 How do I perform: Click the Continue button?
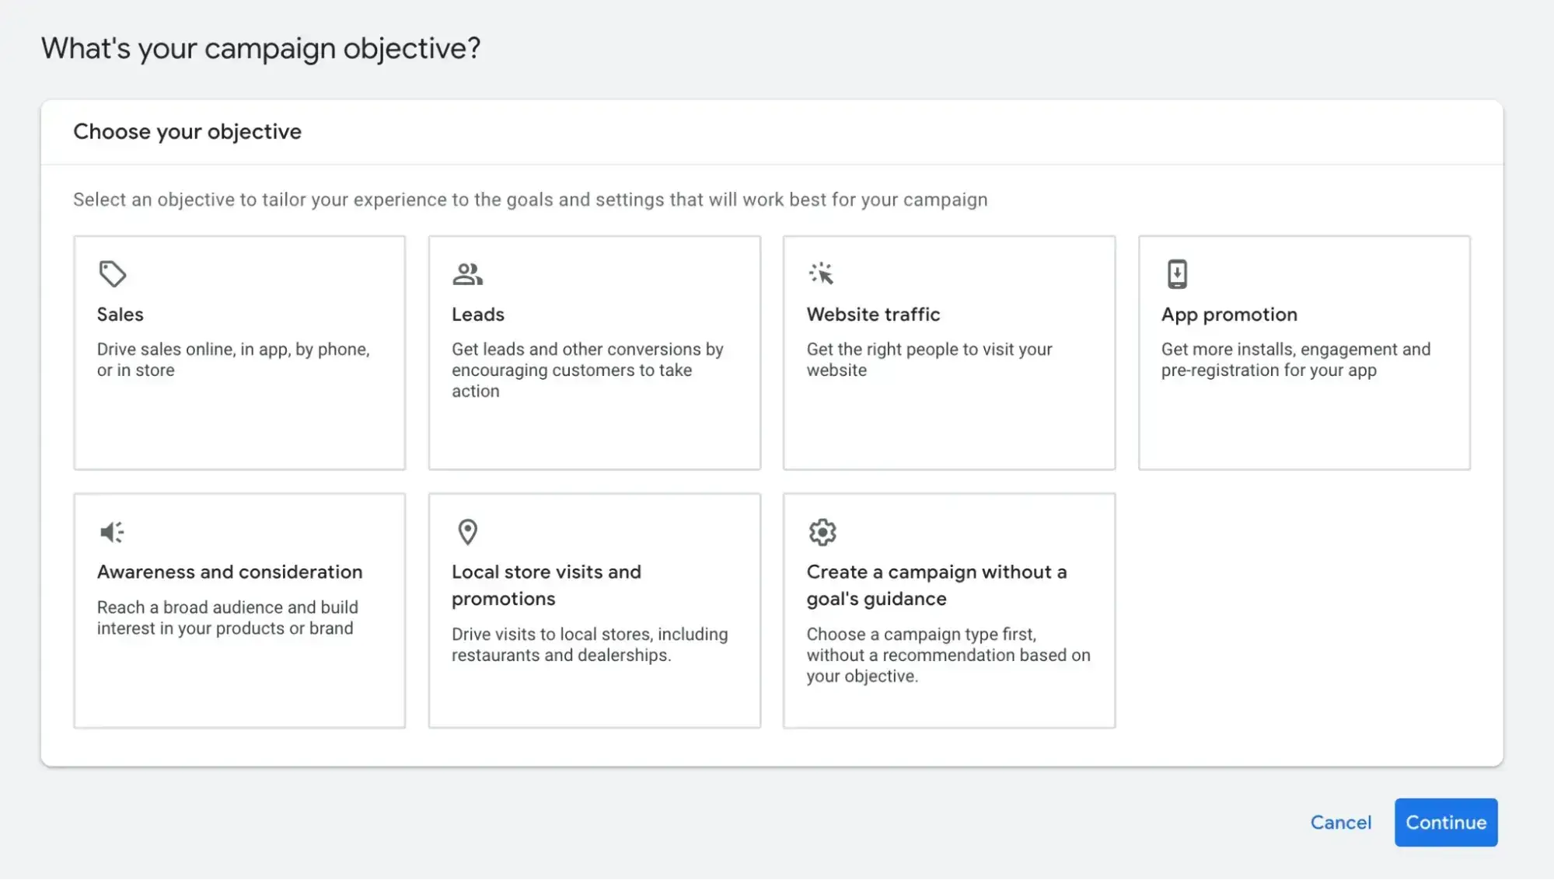(1445, 822)
